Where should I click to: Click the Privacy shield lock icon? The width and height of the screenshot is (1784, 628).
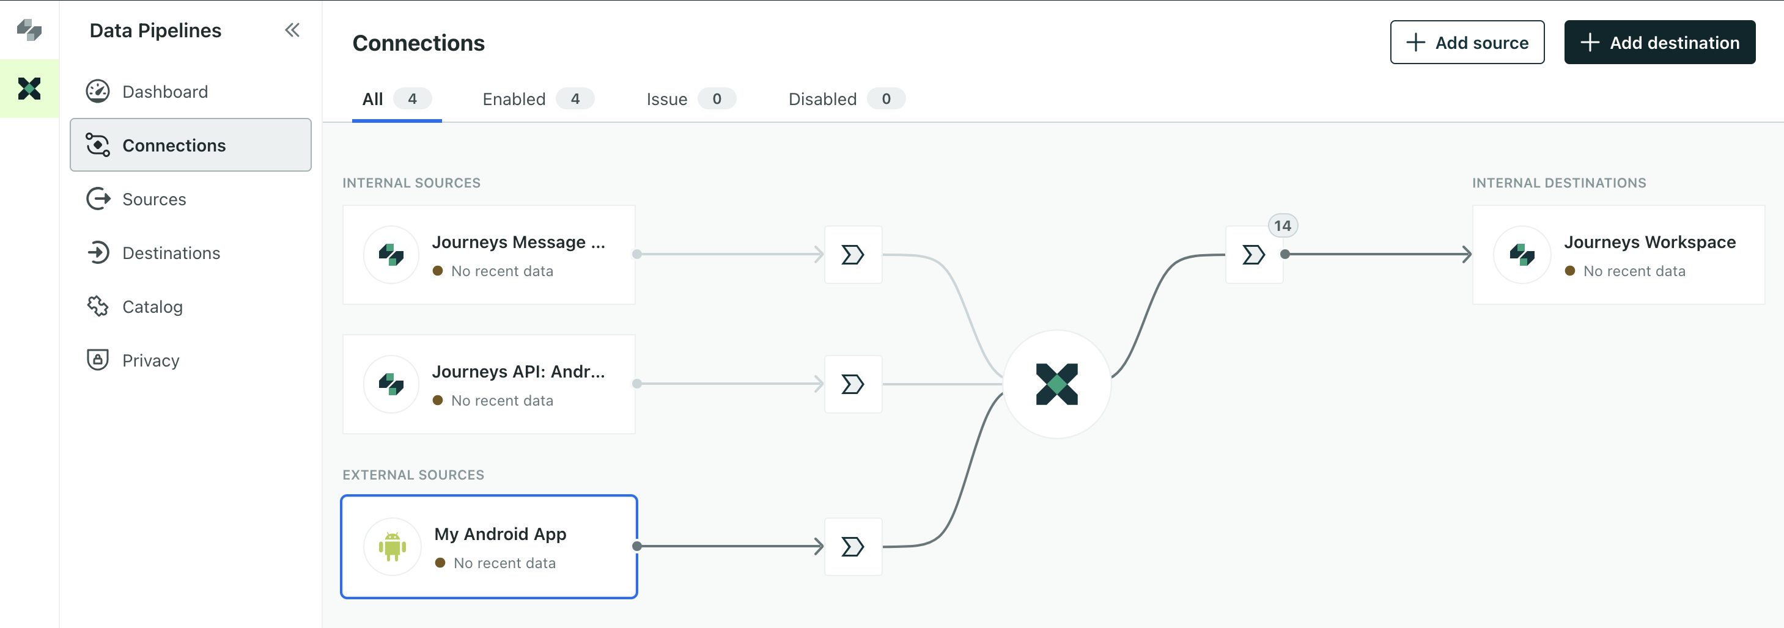click(x=98, y=360)
